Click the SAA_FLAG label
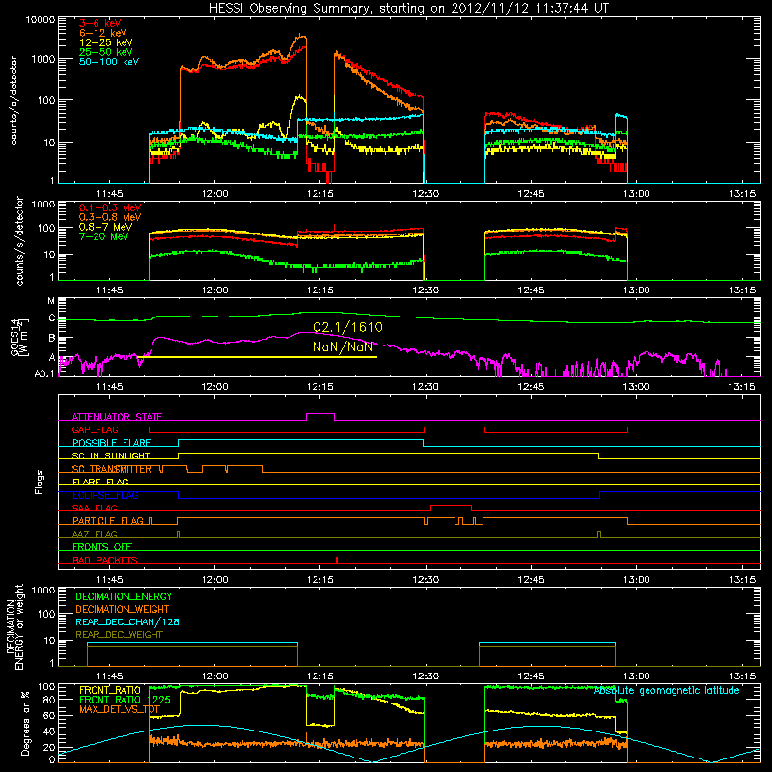 [95, 508]
